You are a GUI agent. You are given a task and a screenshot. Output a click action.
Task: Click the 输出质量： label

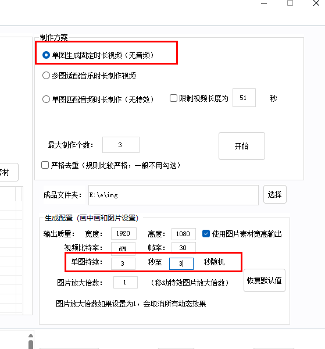59,234
